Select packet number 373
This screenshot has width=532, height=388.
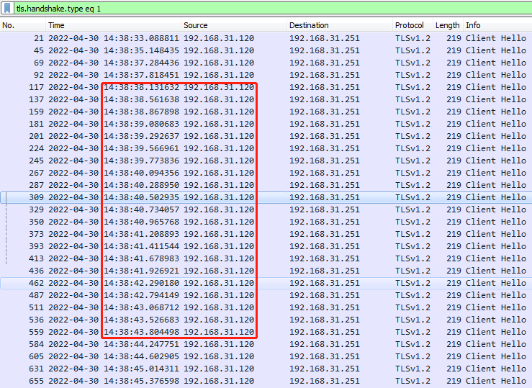[x=266, y=234]
